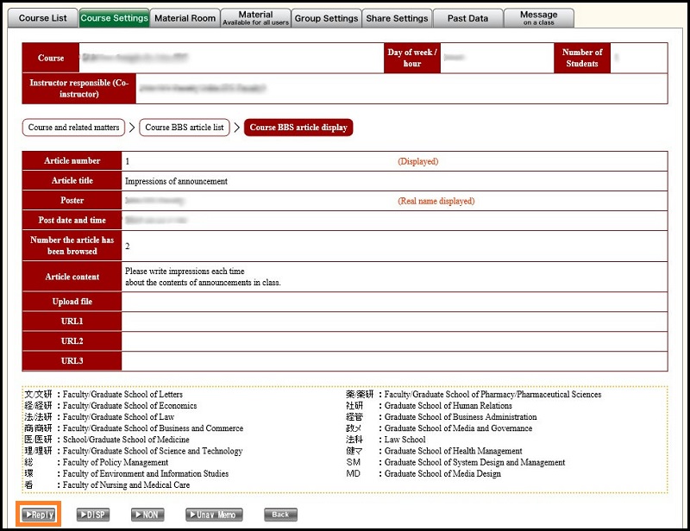The height and width of the screenshot is (531, 690).
Task: Switch to the Share Settings tab
Action: coord(397,18)
